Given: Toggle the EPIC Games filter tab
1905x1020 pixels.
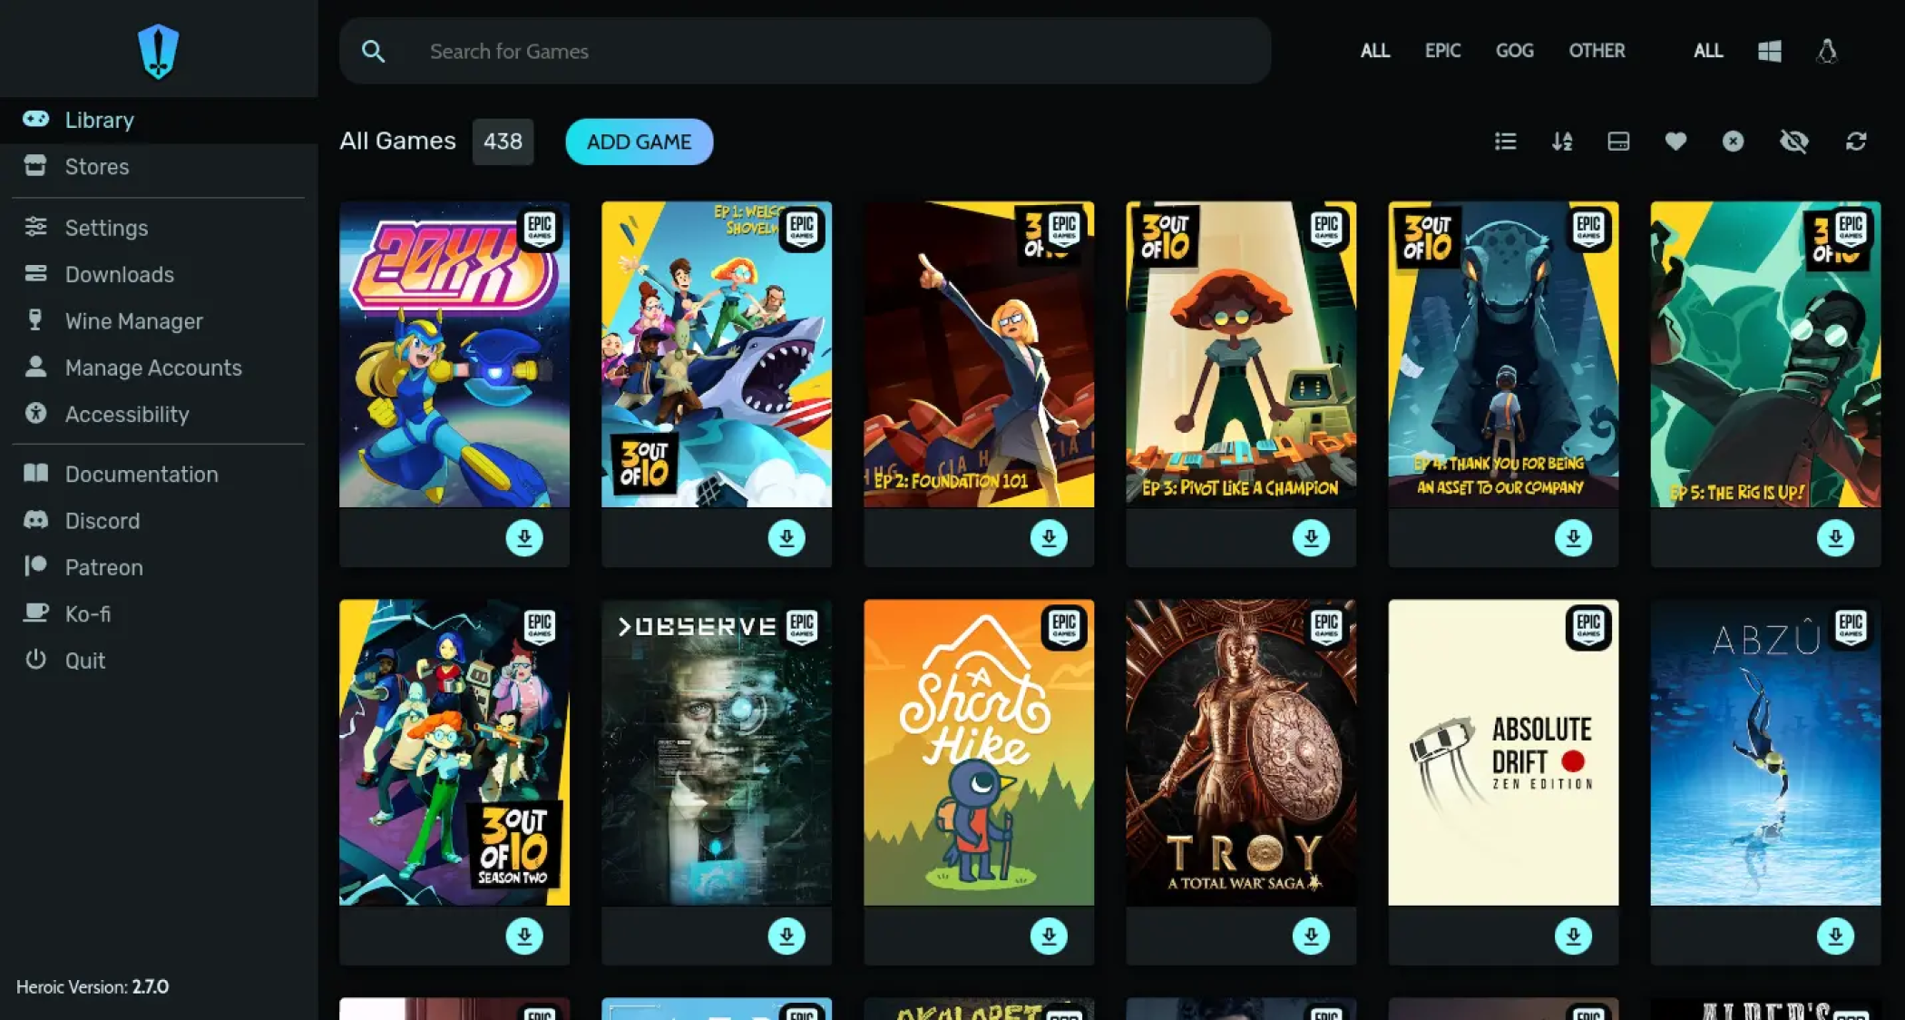Looking at the screenshot, I should 1441,51.
